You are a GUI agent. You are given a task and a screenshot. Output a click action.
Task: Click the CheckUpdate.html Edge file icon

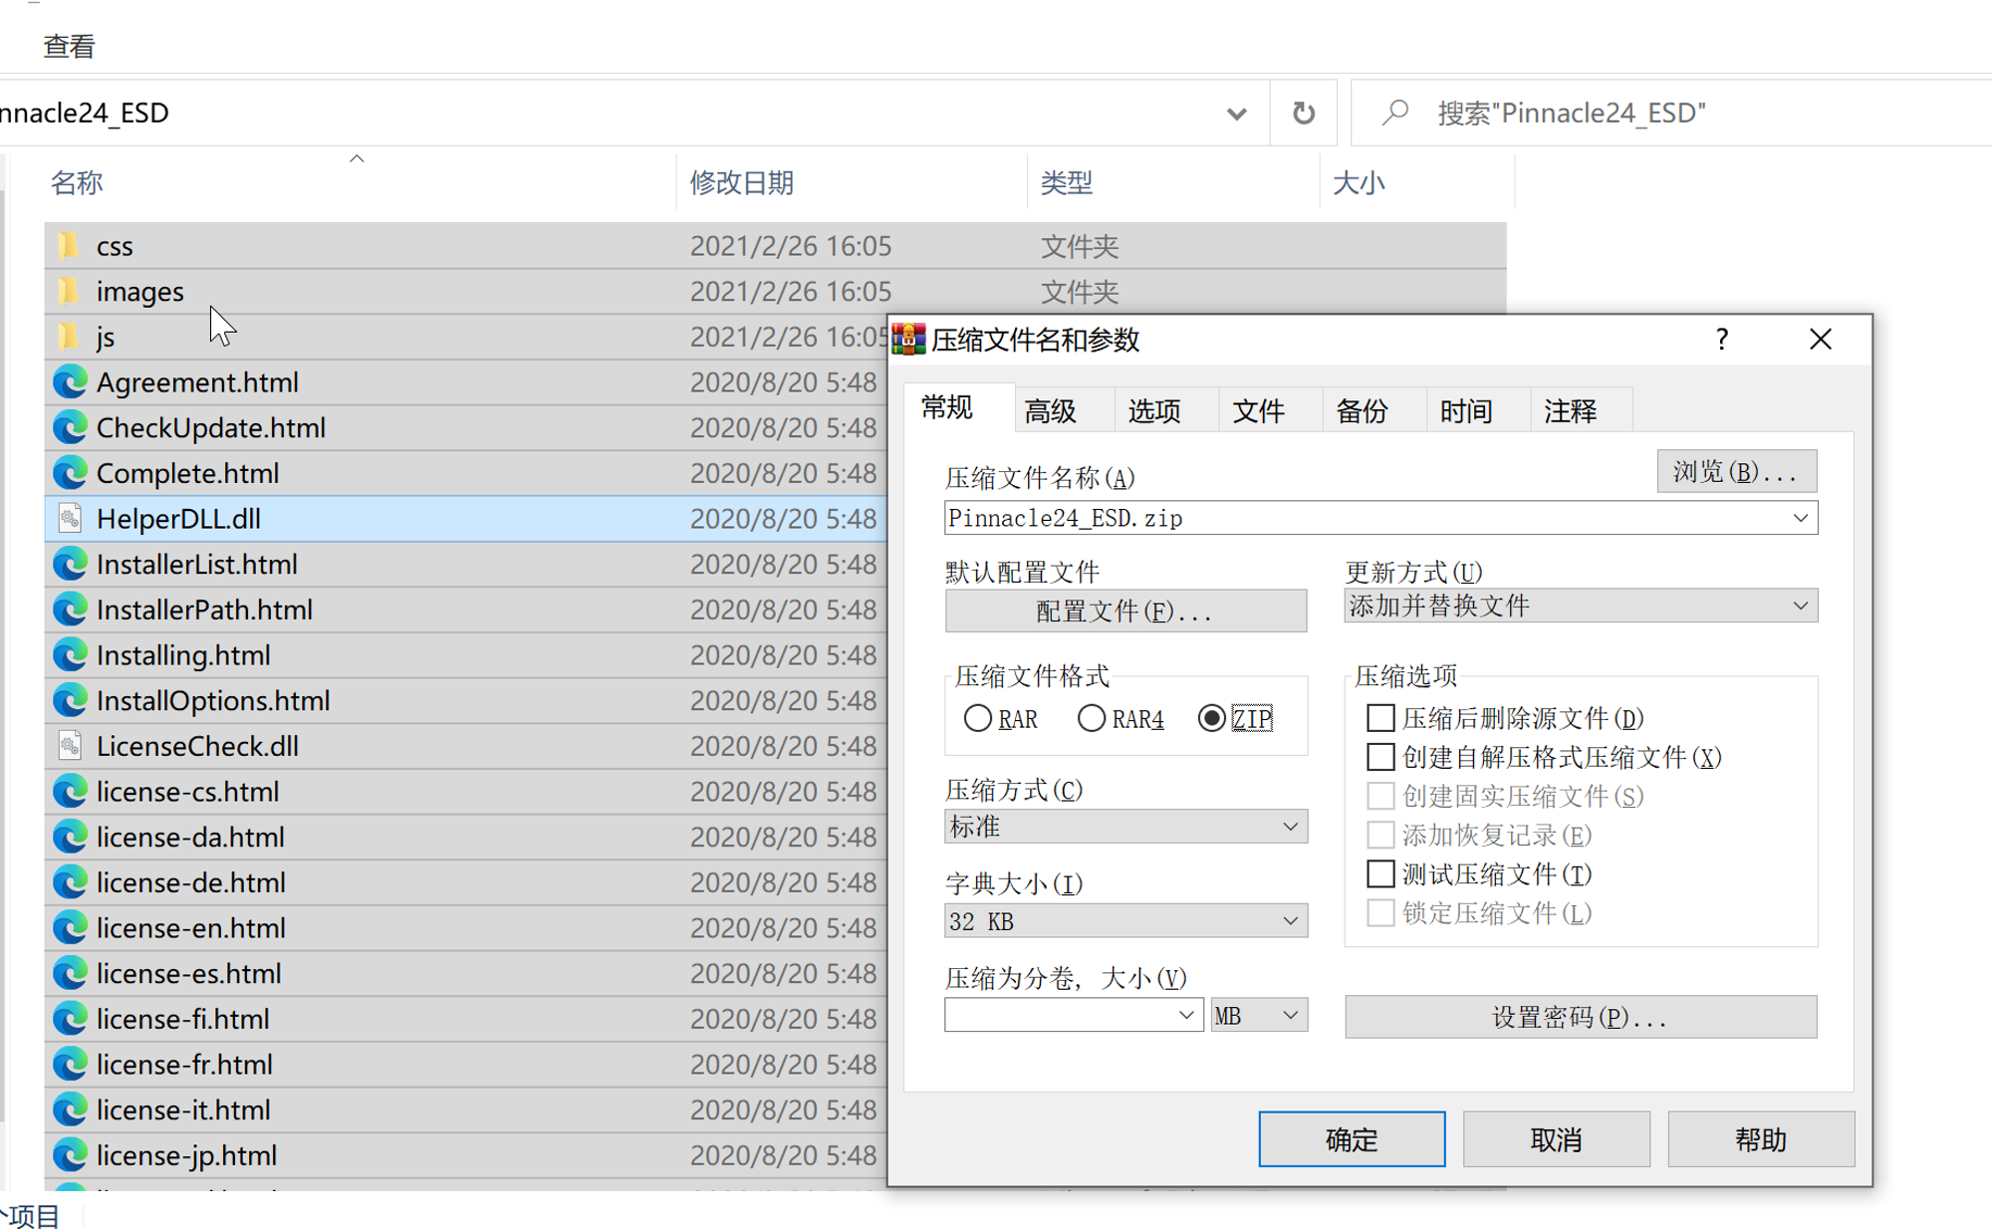tap(70, 427)
